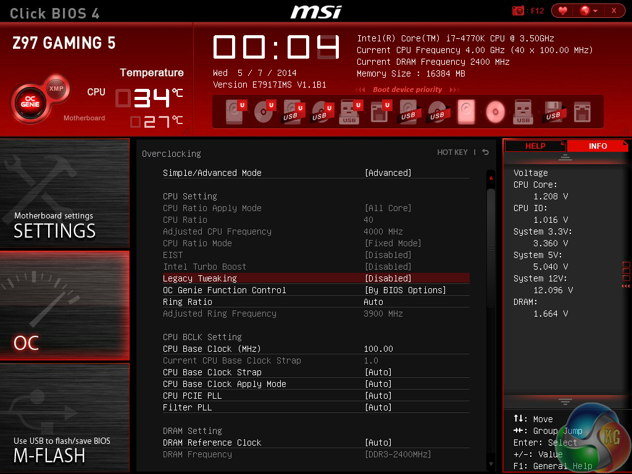Switch to the INFO tab
Viewport: 632px width, 474px height.
pyautogui.click(x=597, y=146)
